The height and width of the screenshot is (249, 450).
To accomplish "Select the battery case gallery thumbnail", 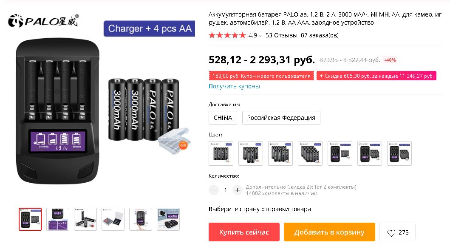I will pyautogui.click(x=113, y=219).
